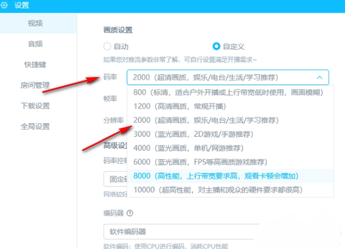Screen dimensions: 345x249
Task: Open the 音频 settings tab
Action: point(35,44)
